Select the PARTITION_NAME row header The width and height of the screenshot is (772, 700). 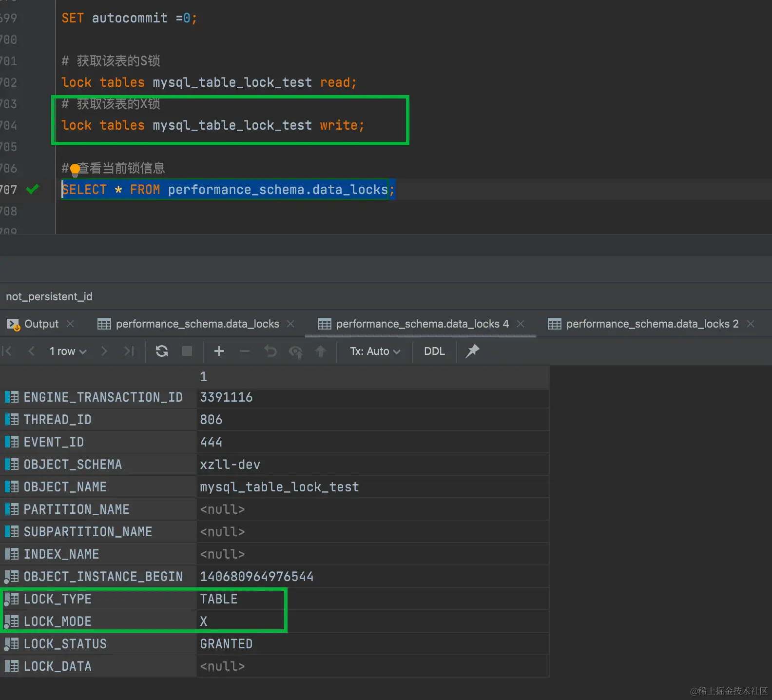(x=98, y=509)
